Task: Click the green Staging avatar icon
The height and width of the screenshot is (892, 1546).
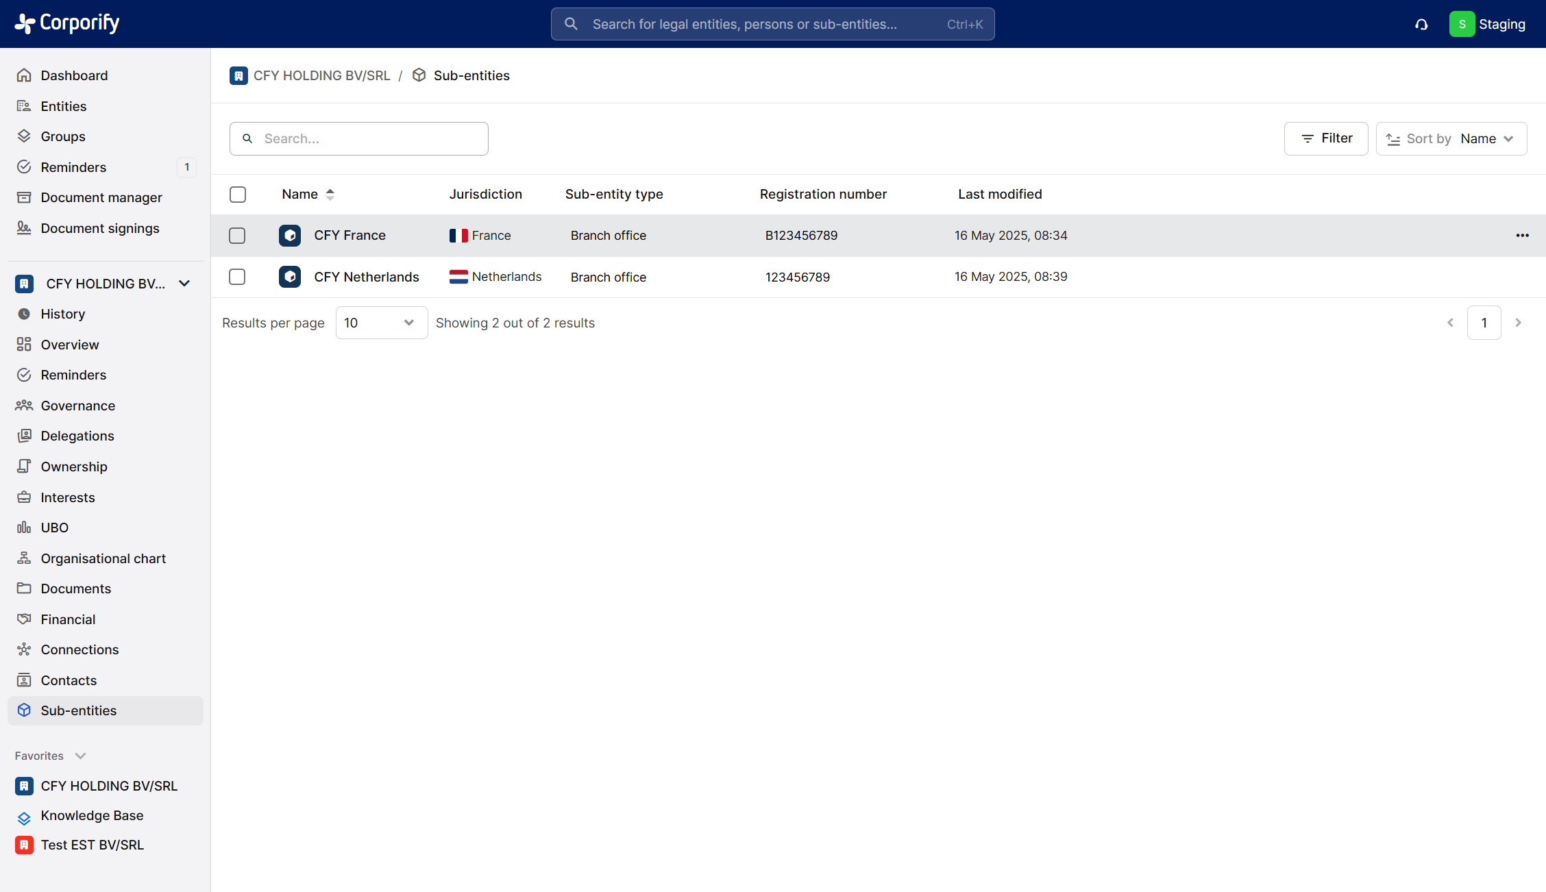Action: 1462,24
